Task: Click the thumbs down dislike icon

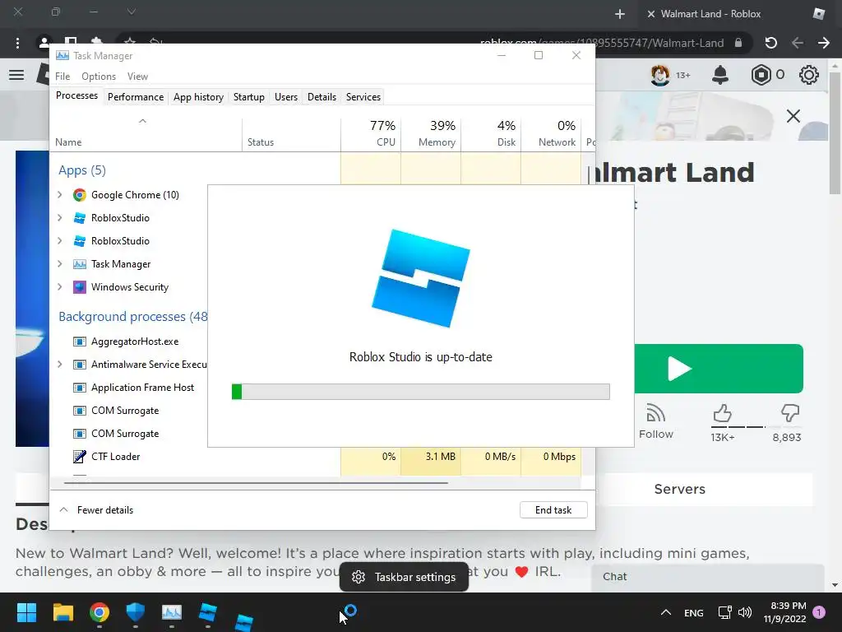Action: point(790,413)
